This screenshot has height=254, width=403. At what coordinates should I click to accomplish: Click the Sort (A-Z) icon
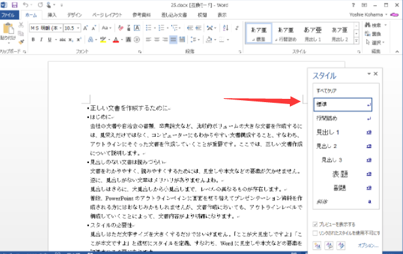tap(226, 27)
